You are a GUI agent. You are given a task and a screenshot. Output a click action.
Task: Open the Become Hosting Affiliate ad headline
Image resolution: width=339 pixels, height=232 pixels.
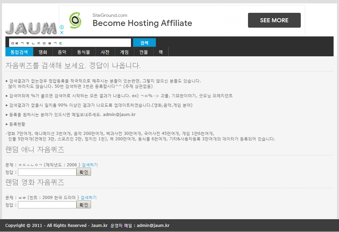coord(142,23)
